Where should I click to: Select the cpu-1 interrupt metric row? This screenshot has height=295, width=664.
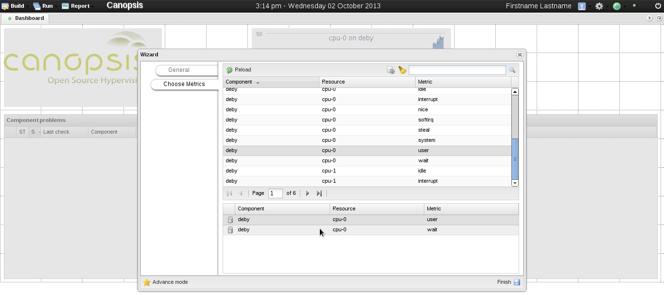367,181
